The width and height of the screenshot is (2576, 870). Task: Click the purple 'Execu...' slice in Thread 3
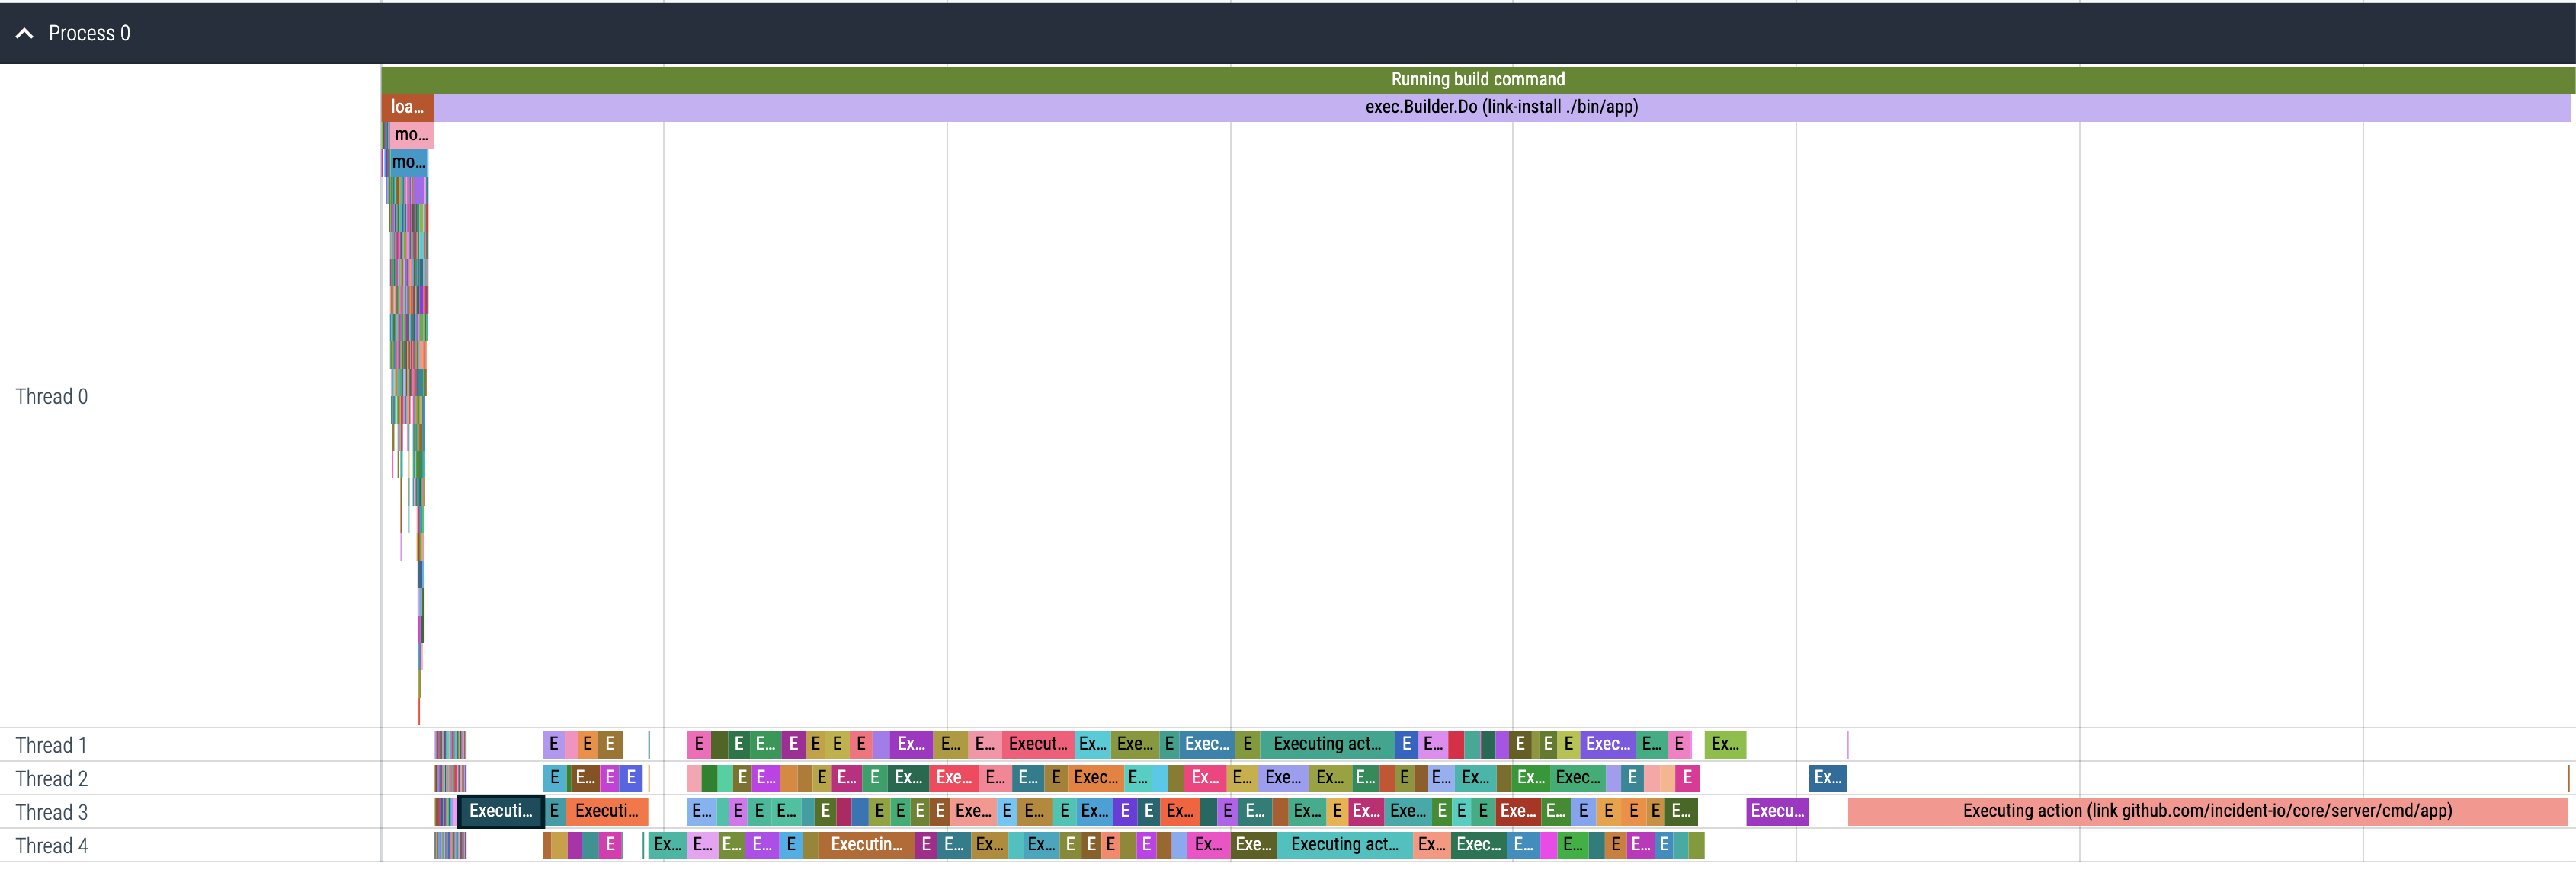pyautogui.click(x=1777, y=811)
